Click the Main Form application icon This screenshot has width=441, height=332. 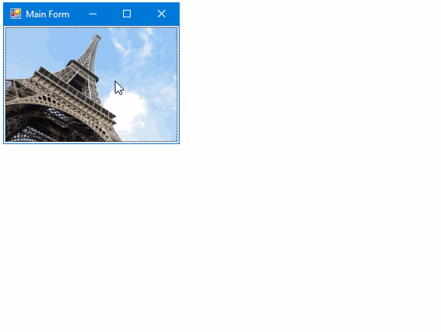point(16,14)
